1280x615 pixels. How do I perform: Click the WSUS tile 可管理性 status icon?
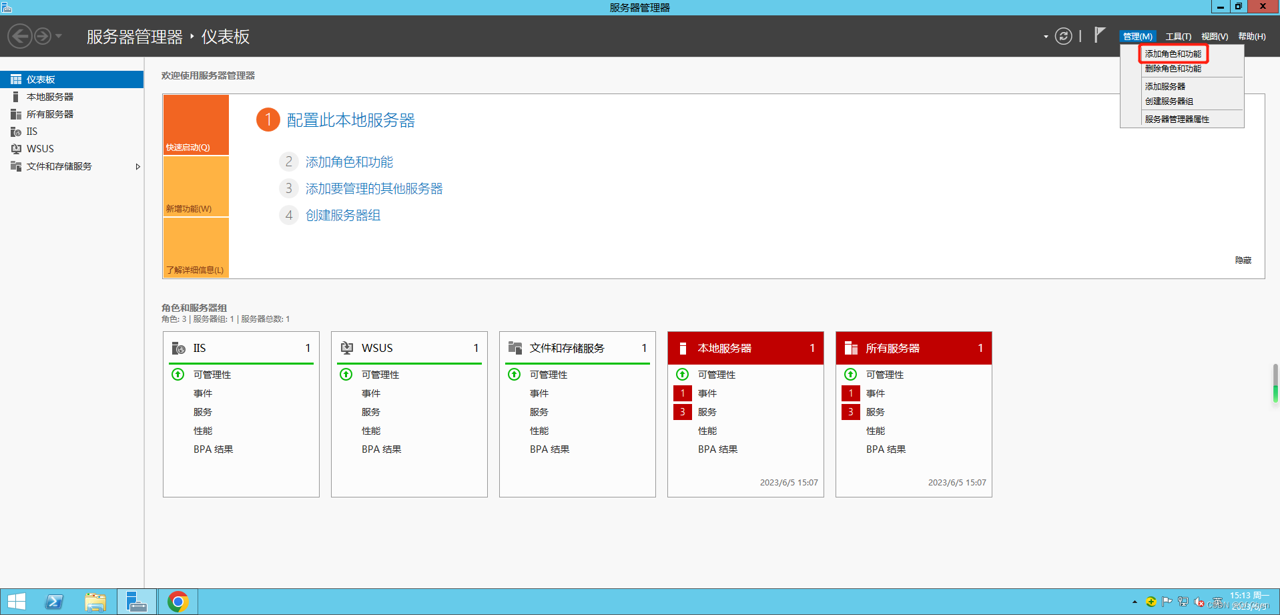click(346, 375)
